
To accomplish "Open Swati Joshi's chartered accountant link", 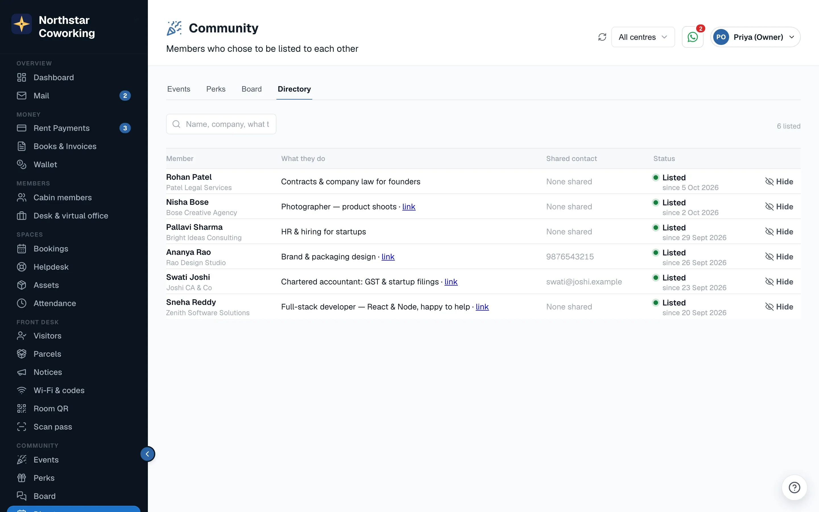I will click(451, 282).
